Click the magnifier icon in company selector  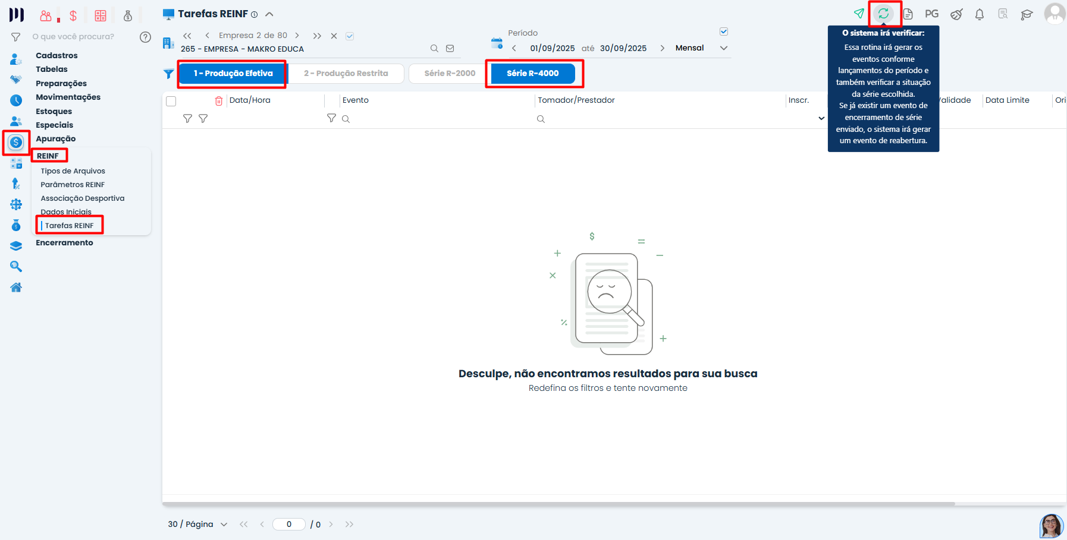click(434, 49)
